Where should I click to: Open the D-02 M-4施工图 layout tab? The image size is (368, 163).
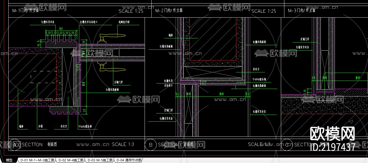point(71,160)
